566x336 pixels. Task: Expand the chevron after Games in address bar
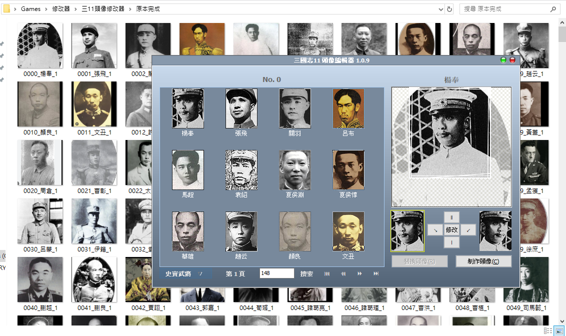(46, 9)
